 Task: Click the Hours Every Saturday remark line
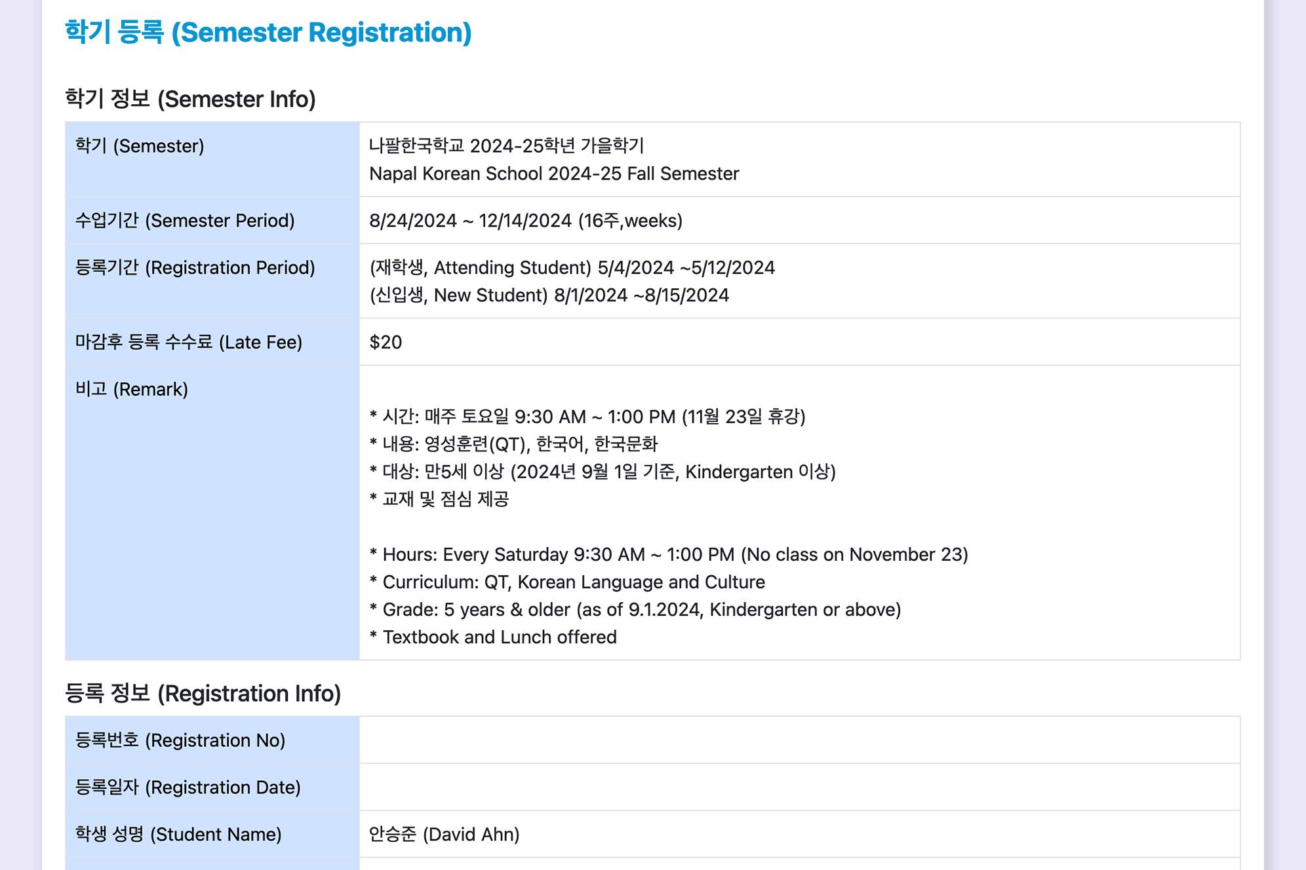coord(669,554)
